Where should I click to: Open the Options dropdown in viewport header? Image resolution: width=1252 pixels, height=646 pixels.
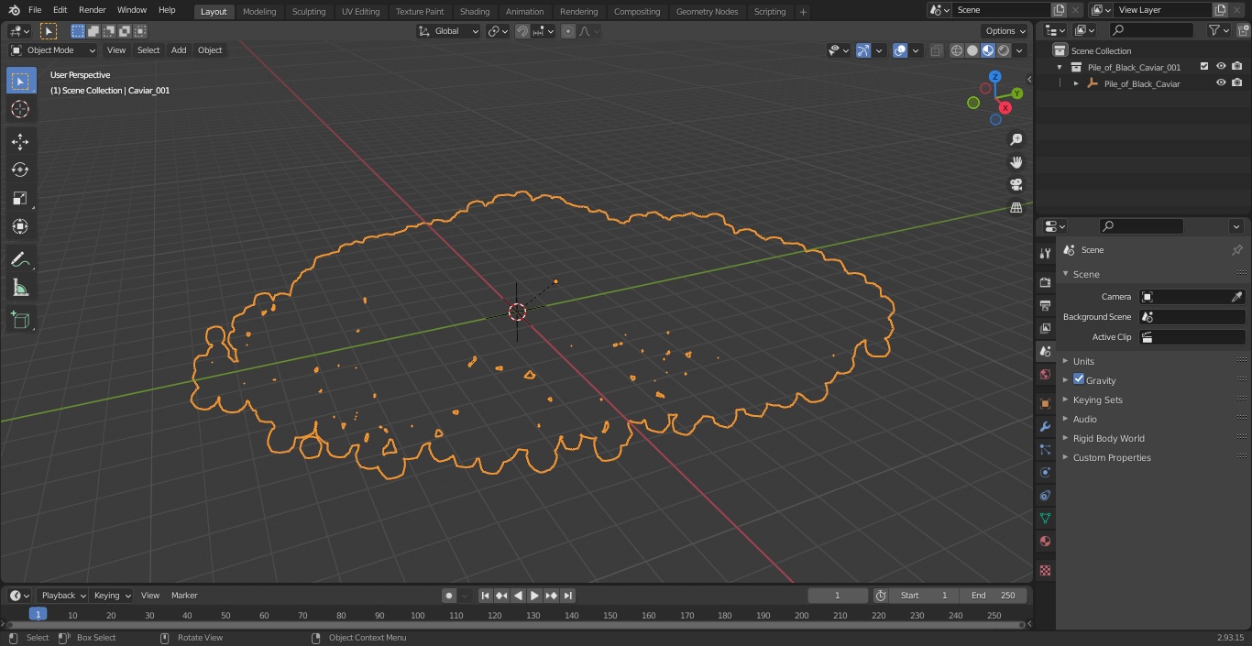point(1005,31)
